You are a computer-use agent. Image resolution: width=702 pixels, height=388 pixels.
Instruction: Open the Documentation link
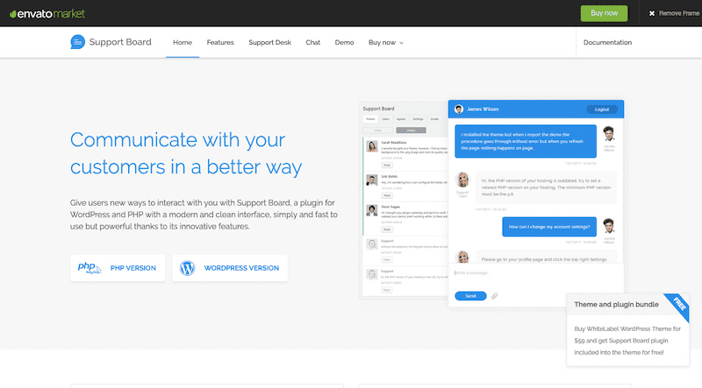tap(607, 42)
